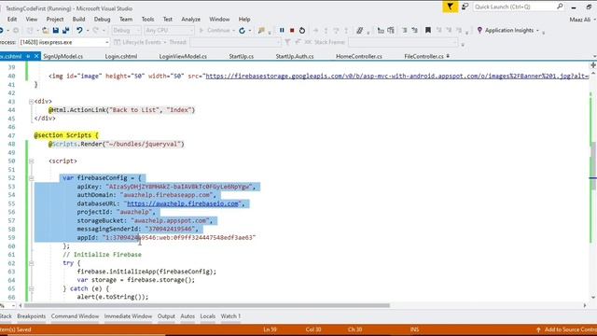Open the Build menu

tap(78, 19)
